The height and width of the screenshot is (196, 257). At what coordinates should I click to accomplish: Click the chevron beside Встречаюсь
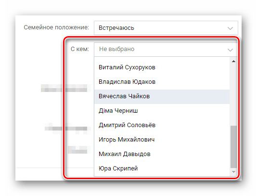click(230, 28)
